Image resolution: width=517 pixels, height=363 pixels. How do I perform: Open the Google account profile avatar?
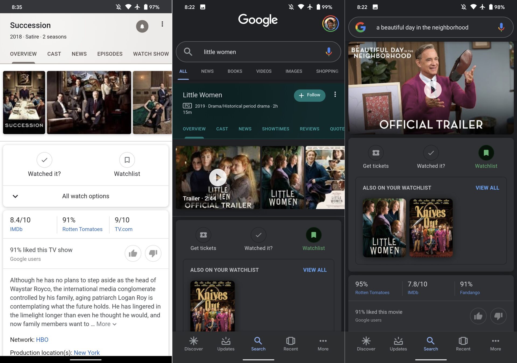pyautogui.click(x=330, y=24)
